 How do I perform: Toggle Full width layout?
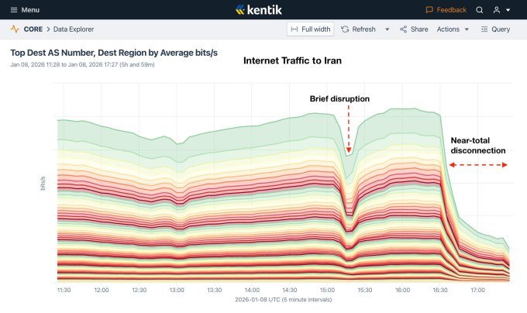(x=310, y=29)
